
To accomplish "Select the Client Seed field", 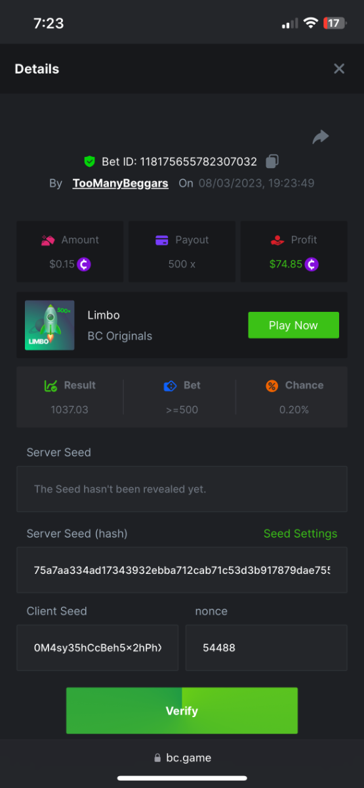I will [97, 647].
